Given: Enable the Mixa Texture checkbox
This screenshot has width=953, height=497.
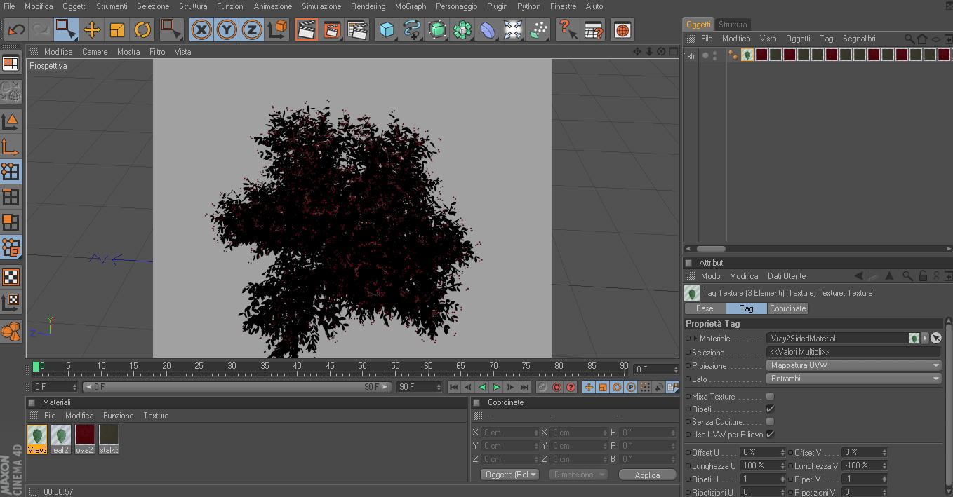Looking at the screenshot, I should (x=770, y=397).
